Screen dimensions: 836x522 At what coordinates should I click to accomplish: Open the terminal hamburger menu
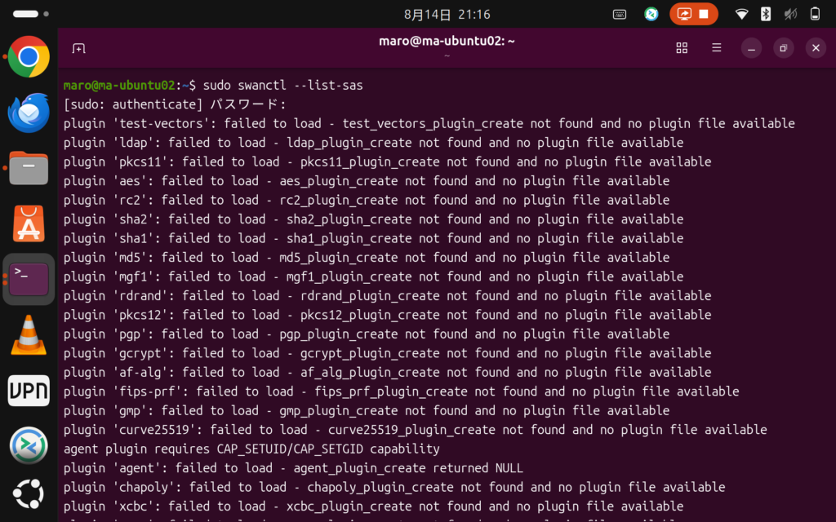[717, 48]
